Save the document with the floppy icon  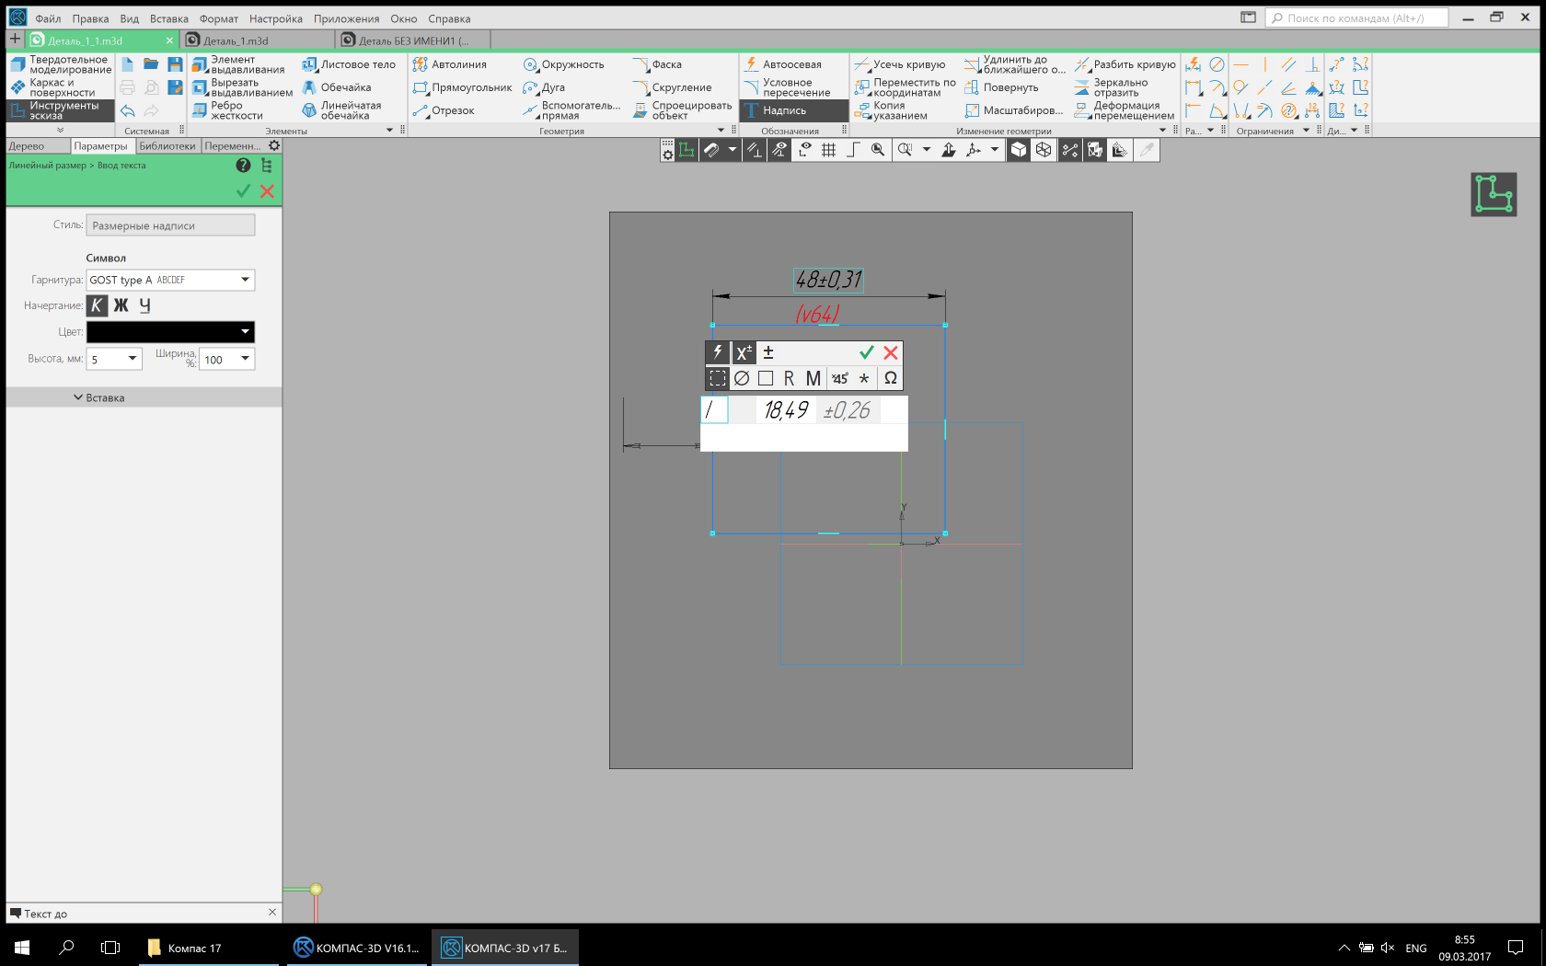(x=175, y=64)
